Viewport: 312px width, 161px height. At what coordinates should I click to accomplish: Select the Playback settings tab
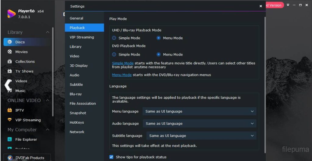[x=84, y=28]
